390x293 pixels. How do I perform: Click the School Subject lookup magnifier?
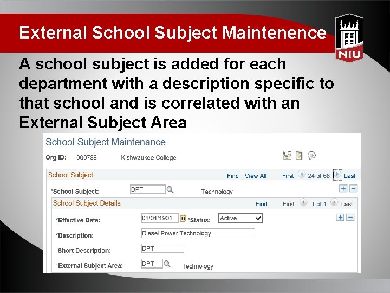[x=170, y=189]
